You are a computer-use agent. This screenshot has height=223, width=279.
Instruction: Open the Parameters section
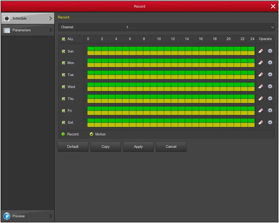28,30
